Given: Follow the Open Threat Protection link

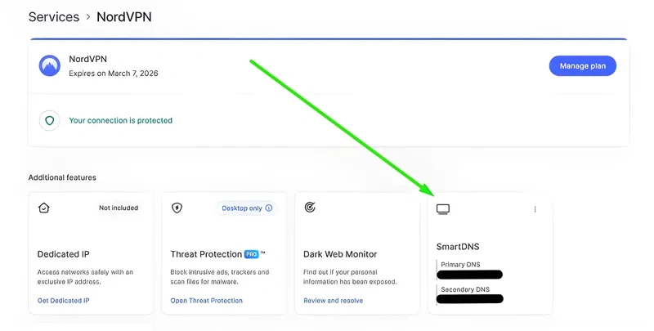Looking at the screenshot, I should pos(207,301).
